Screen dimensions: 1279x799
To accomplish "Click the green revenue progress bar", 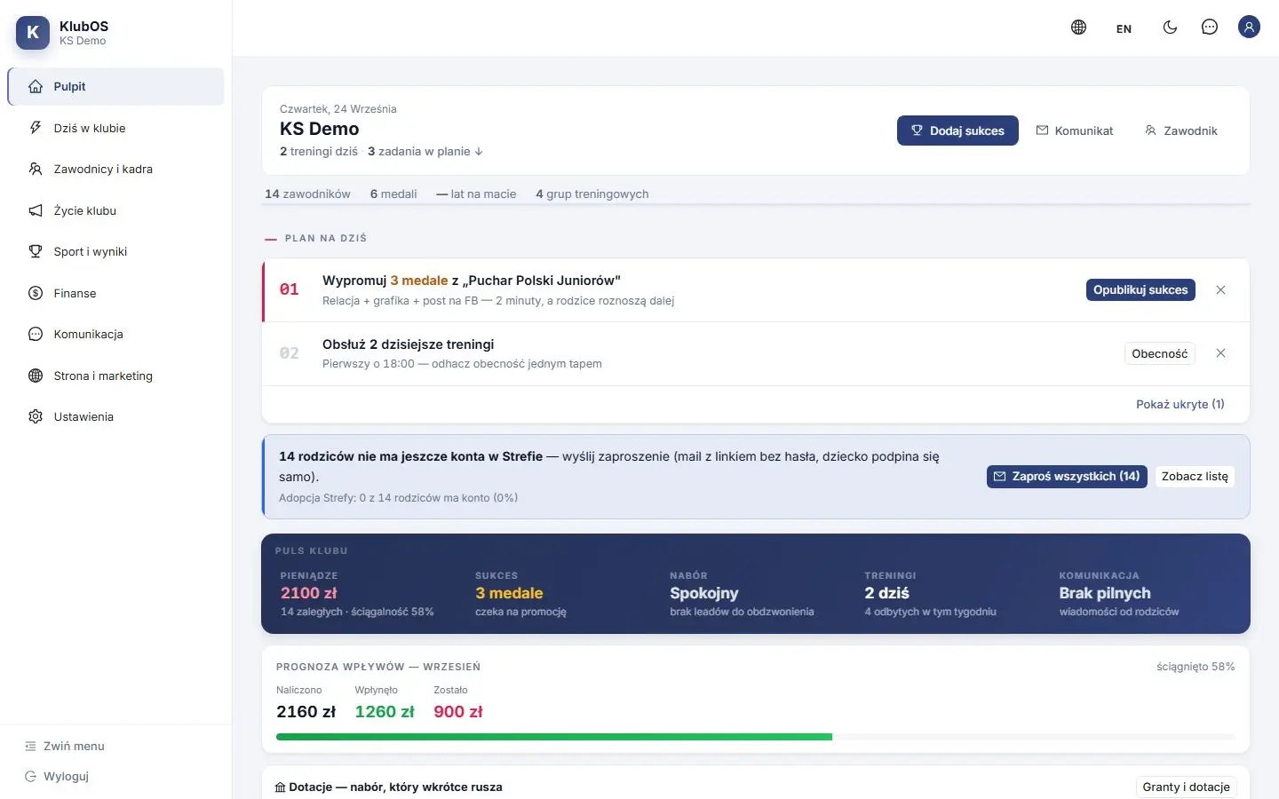I will [554, 737].
